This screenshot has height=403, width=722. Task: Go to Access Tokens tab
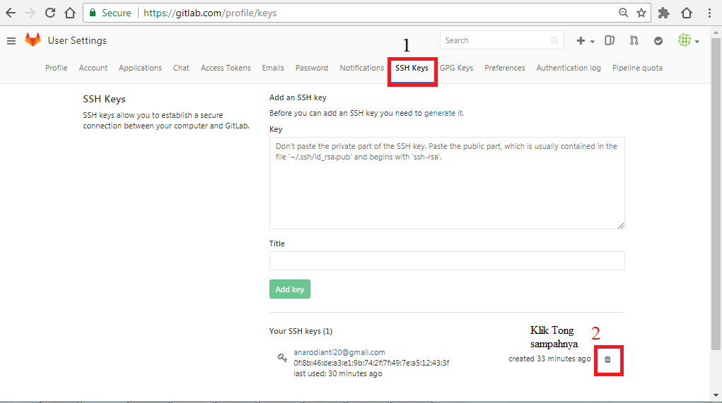coord(226,68)
